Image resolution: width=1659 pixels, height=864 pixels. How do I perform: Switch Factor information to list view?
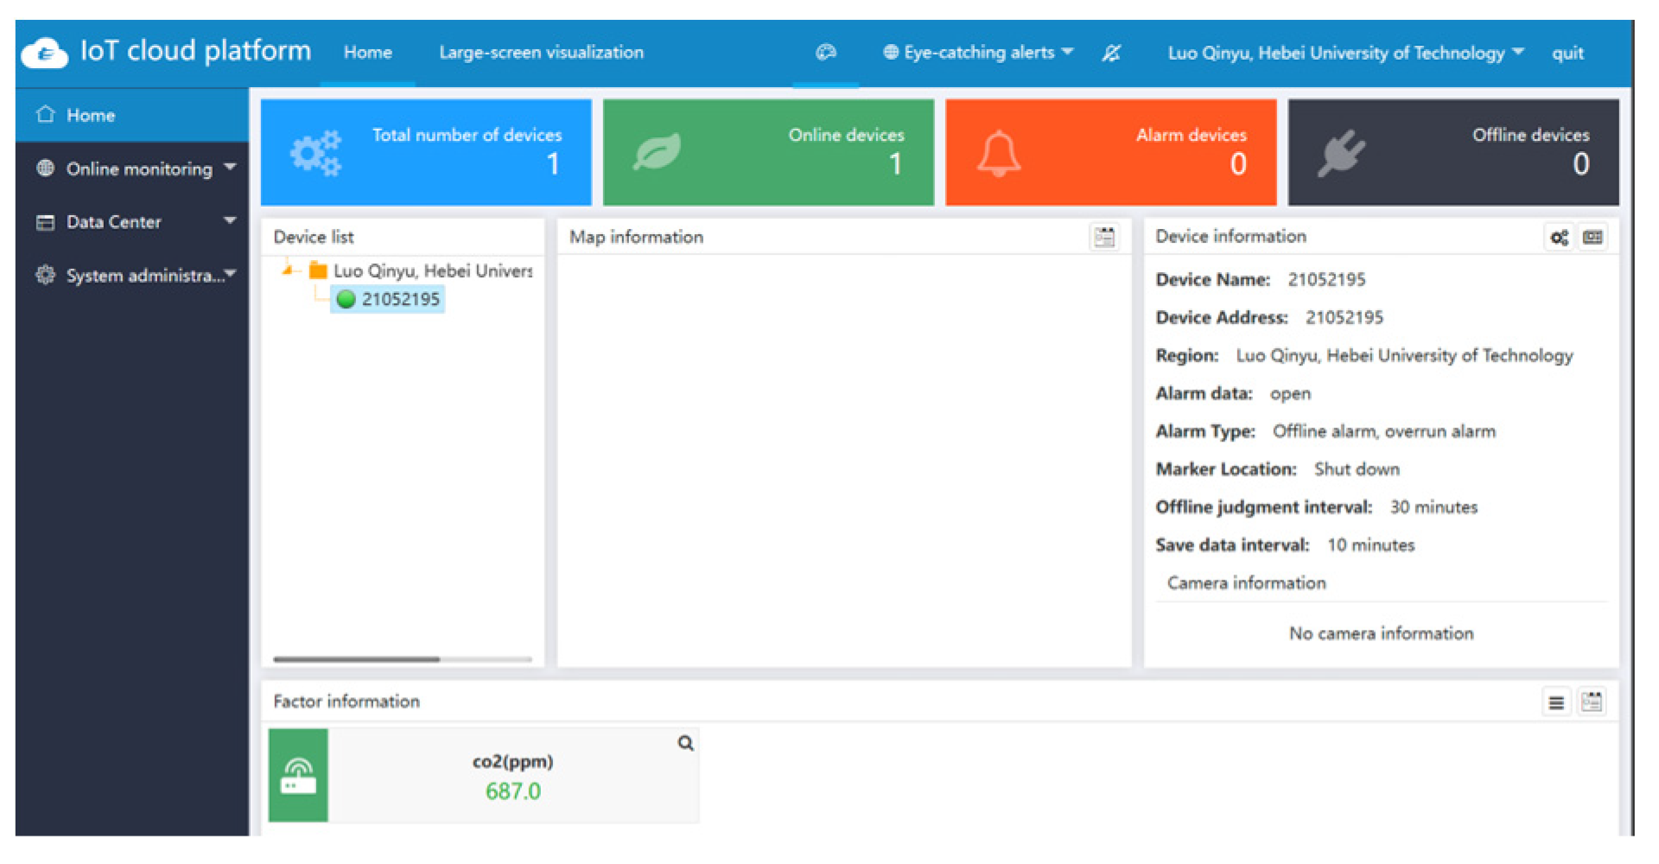(1555, 702)
